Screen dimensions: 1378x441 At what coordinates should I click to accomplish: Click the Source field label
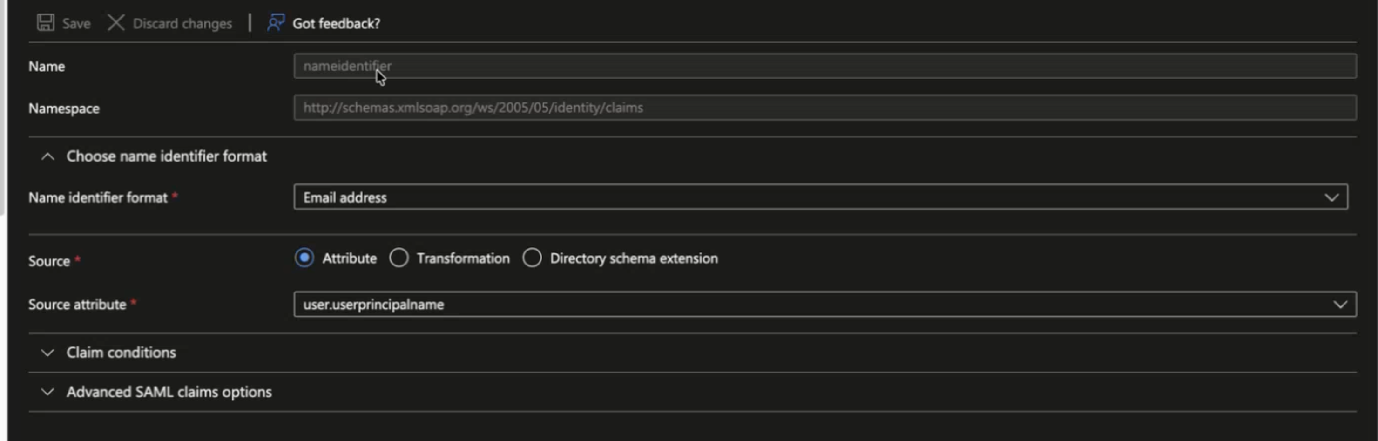pos(49,261)
